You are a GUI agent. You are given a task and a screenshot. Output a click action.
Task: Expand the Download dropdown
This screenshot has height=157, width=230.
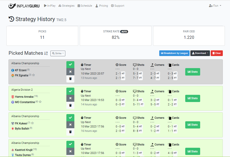click(x=200, y=53)
